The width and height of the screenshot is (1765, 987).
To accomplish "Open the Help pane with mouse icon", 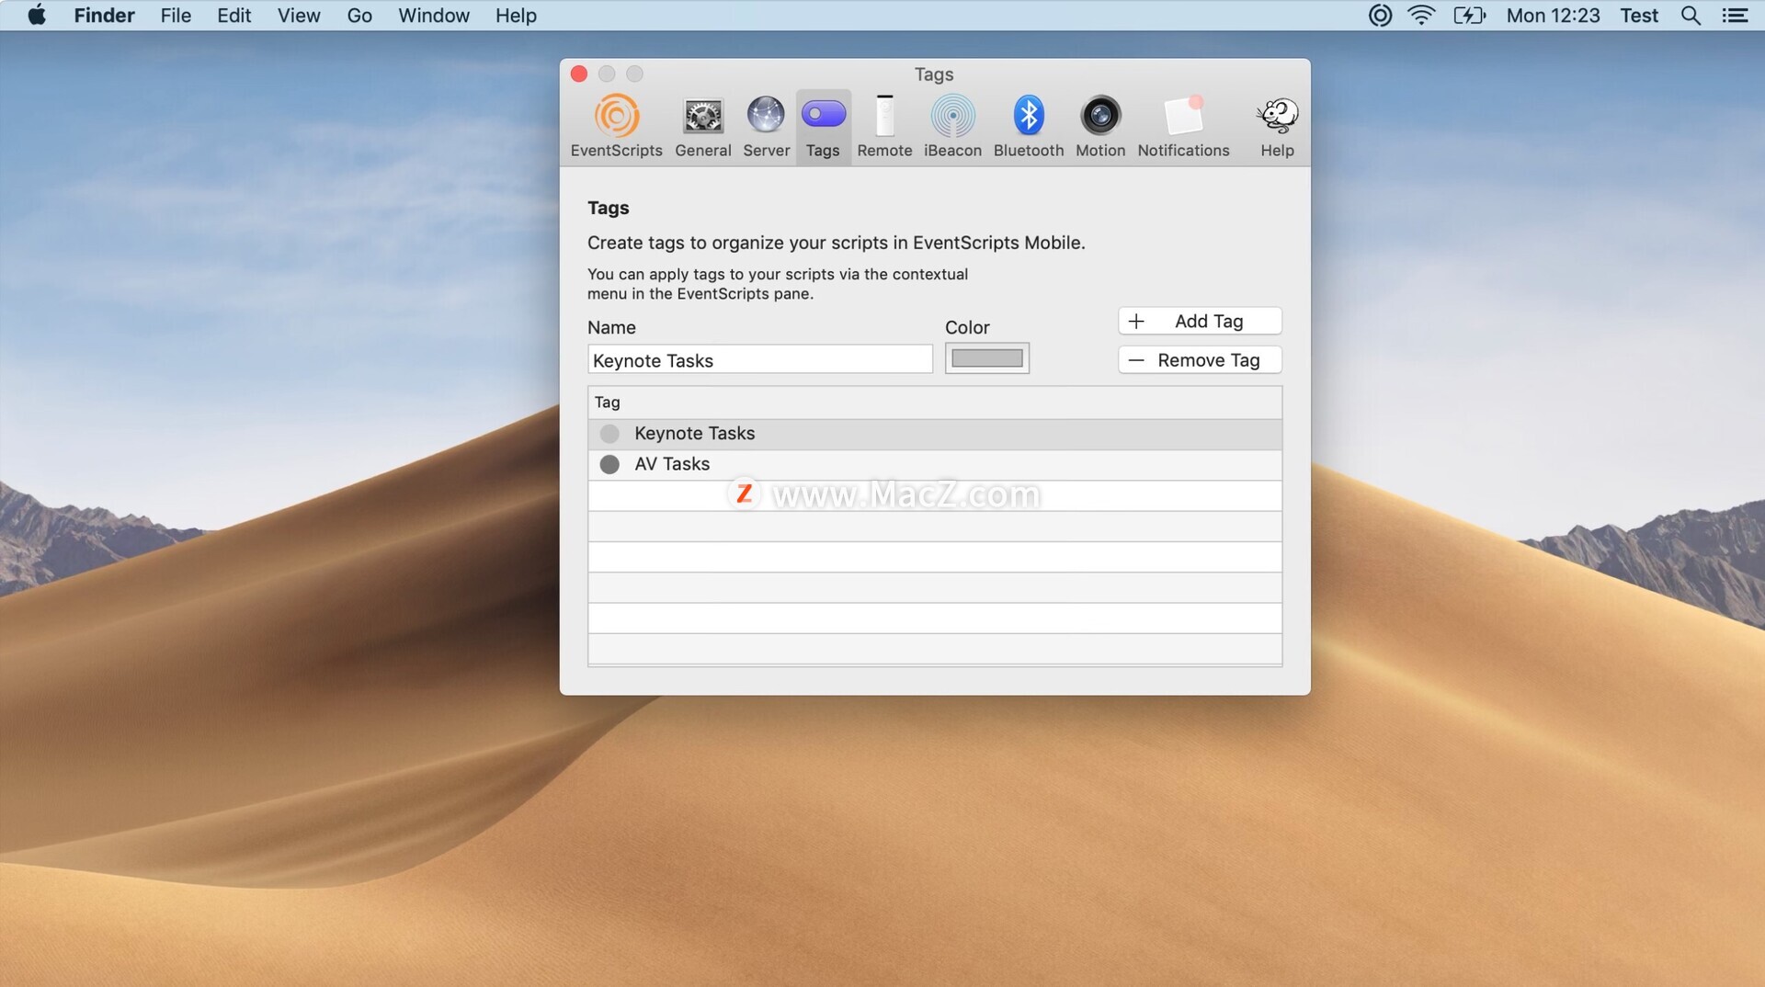I will [x=1277, y=127].
